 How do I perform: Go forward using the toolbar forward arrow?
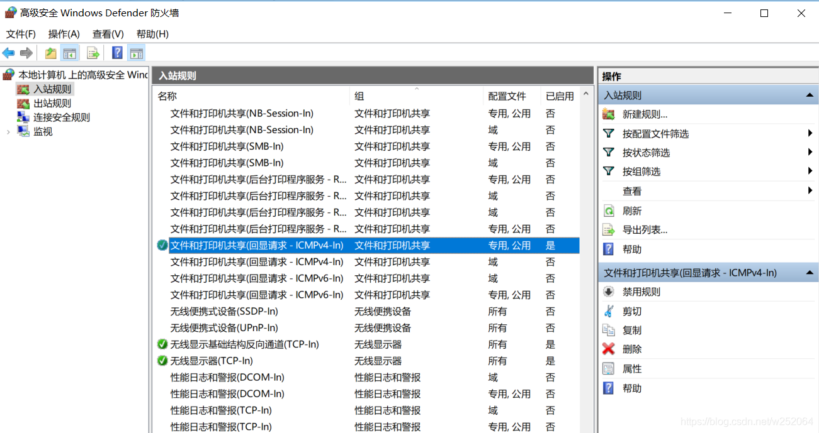click(26, 53)
